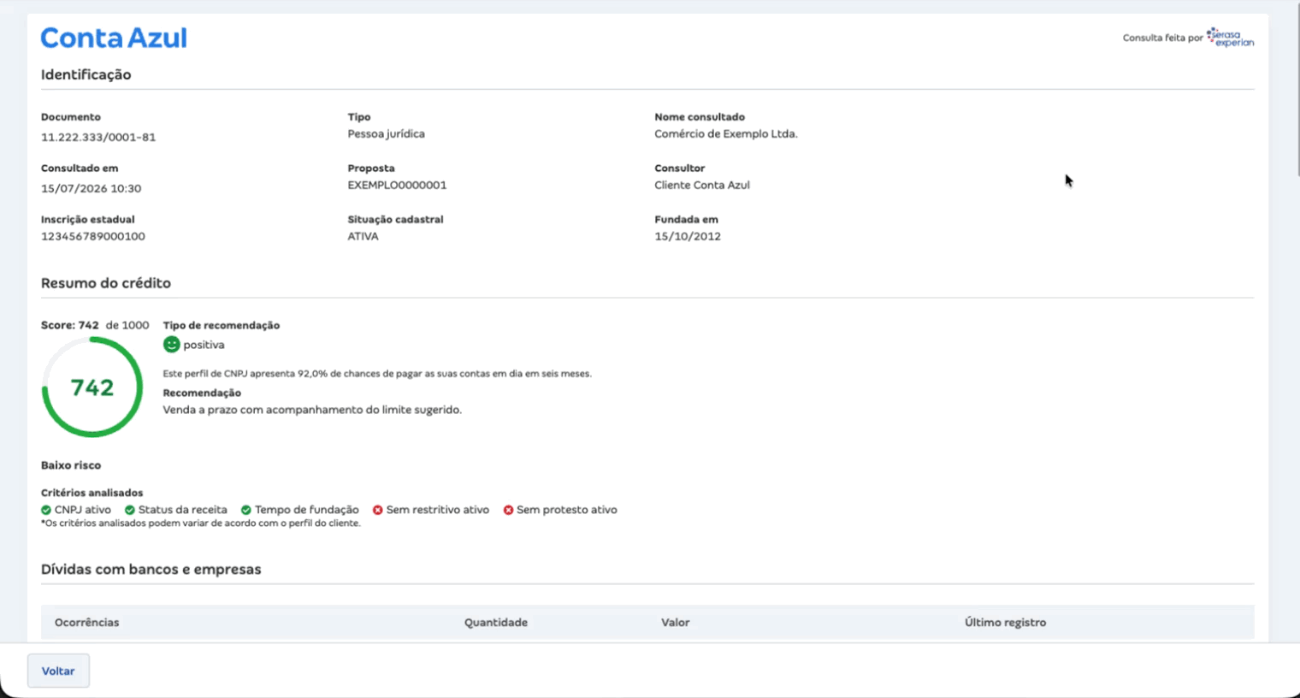Click the page's vertical scrollbar
1300x698 pixels.
tap(1297, 88)
